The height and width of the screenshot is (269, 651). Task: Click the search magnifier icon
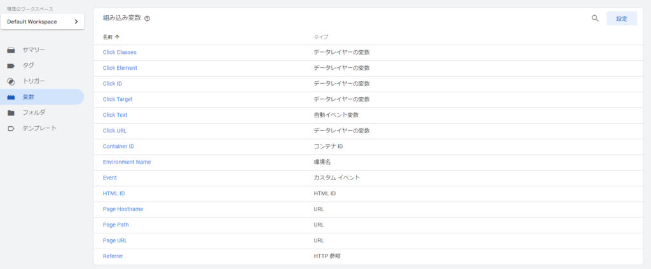(x=595, y=18)
